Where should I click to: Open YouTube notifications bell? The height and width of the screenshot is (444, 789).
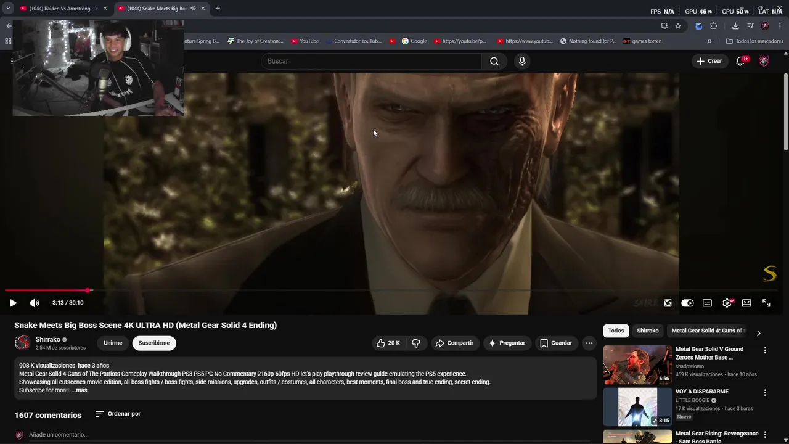(x=740, y=61)
